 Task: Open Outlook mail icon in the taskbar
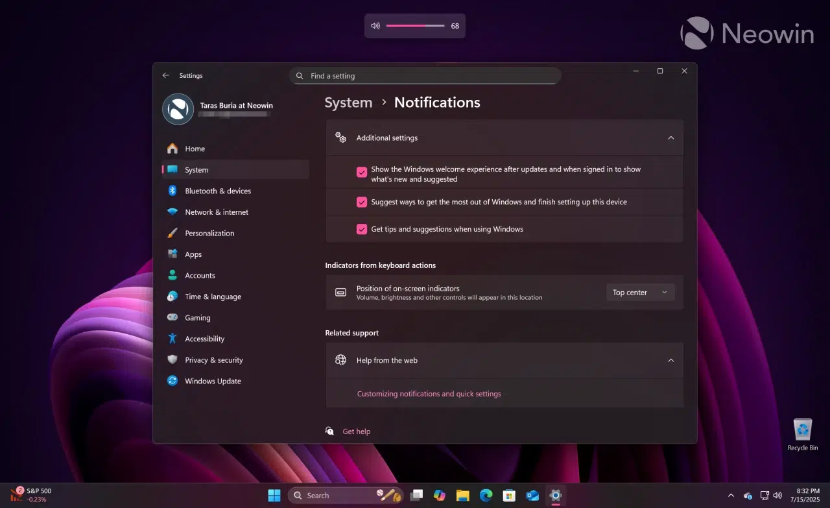(532, 495)
